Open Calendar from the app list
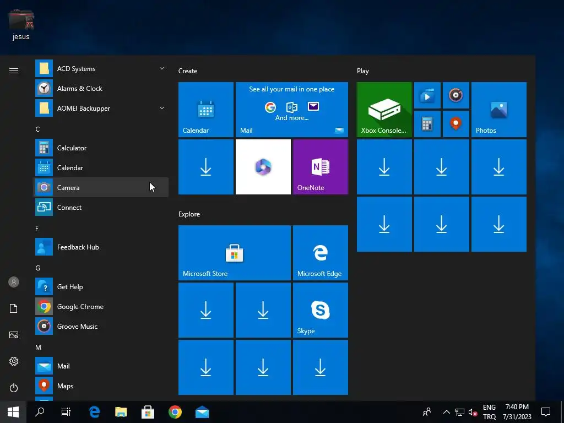Viewport: 564px width, 423px height. [101, 167]
